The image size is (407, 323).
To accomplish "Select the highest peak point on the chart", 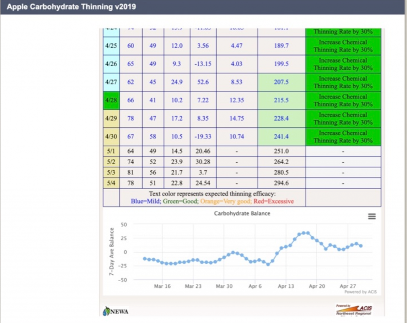I will coord(304,233).
